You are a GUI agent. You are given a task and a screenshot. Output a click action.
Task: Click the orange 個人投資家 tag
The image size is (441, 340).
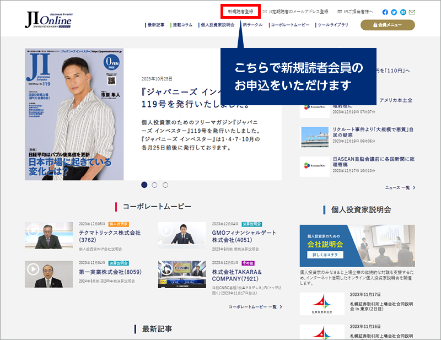pyautogui.click(x=119, y=224)
